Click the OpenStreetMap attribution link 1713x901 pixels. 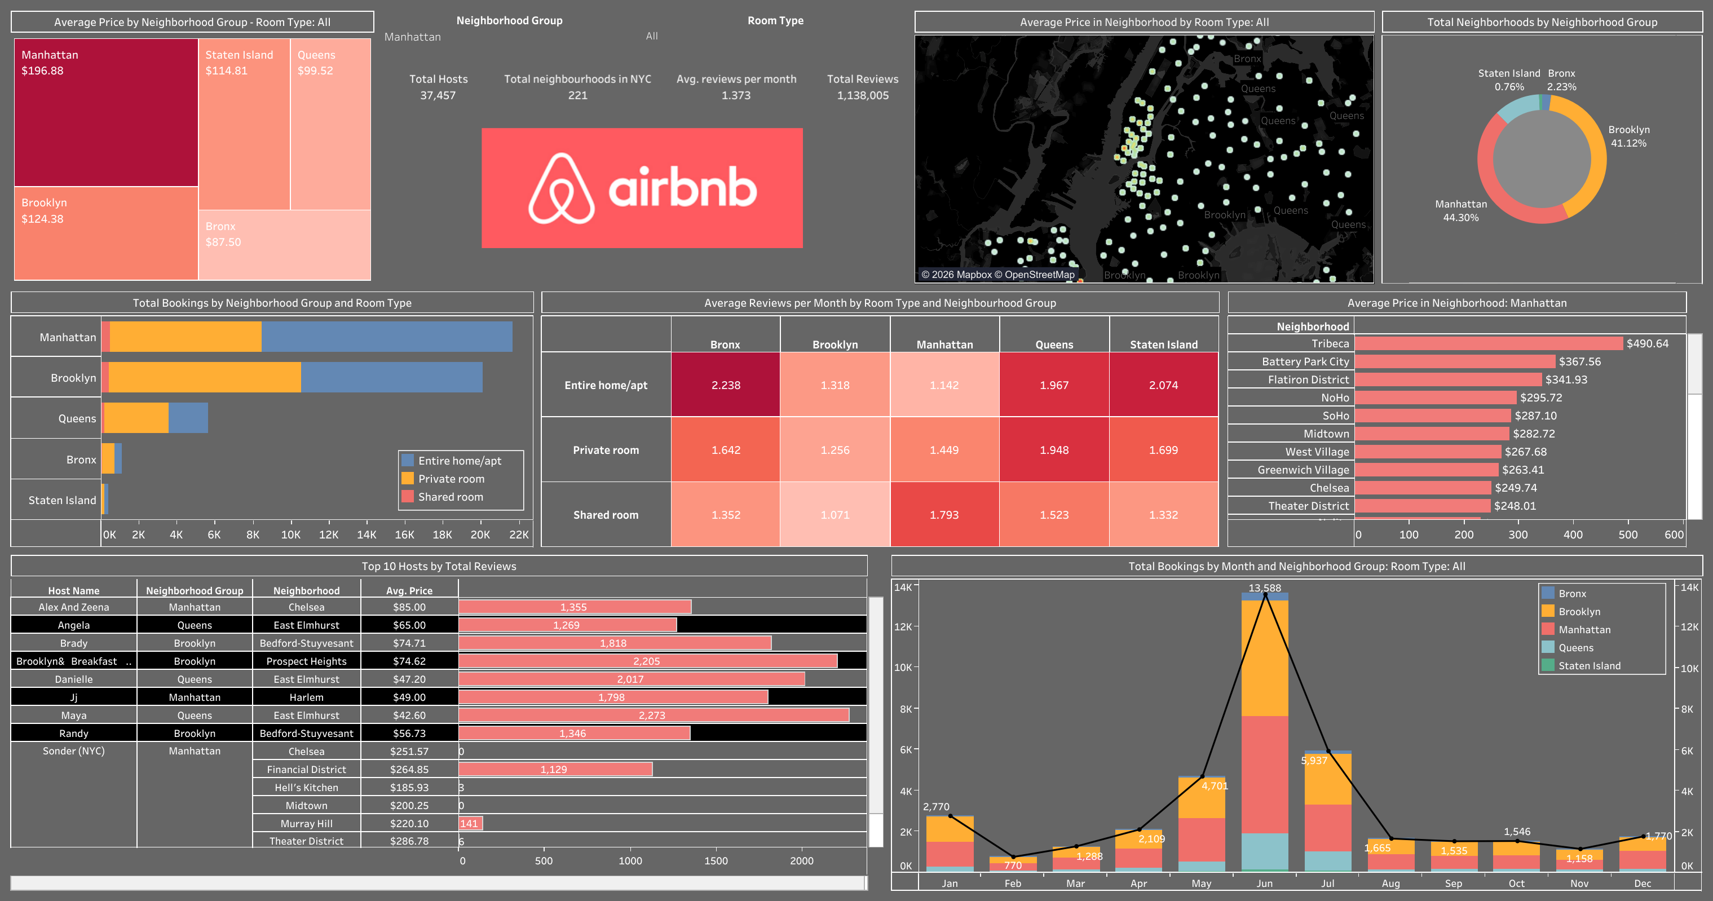tap(1039, 273)
